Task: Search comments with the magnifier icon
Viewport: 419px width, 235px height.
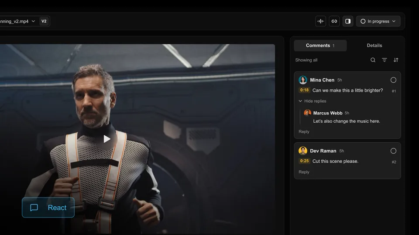Action: coord(373,60)
